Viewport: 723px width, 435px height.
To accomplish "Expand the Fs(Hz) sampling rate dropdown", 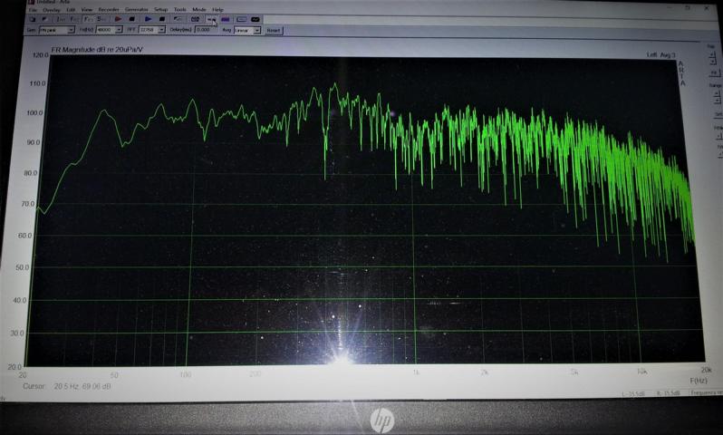I will [119, 30].
